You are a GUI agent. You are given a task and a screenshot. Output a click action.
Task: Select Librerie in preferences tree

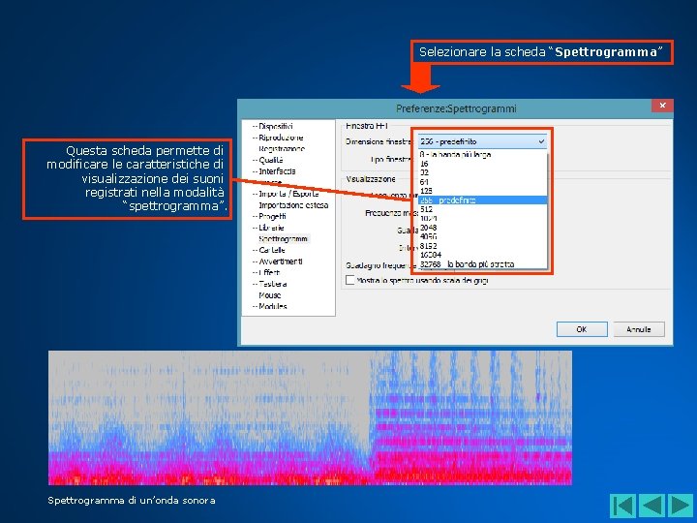[271, 228]
